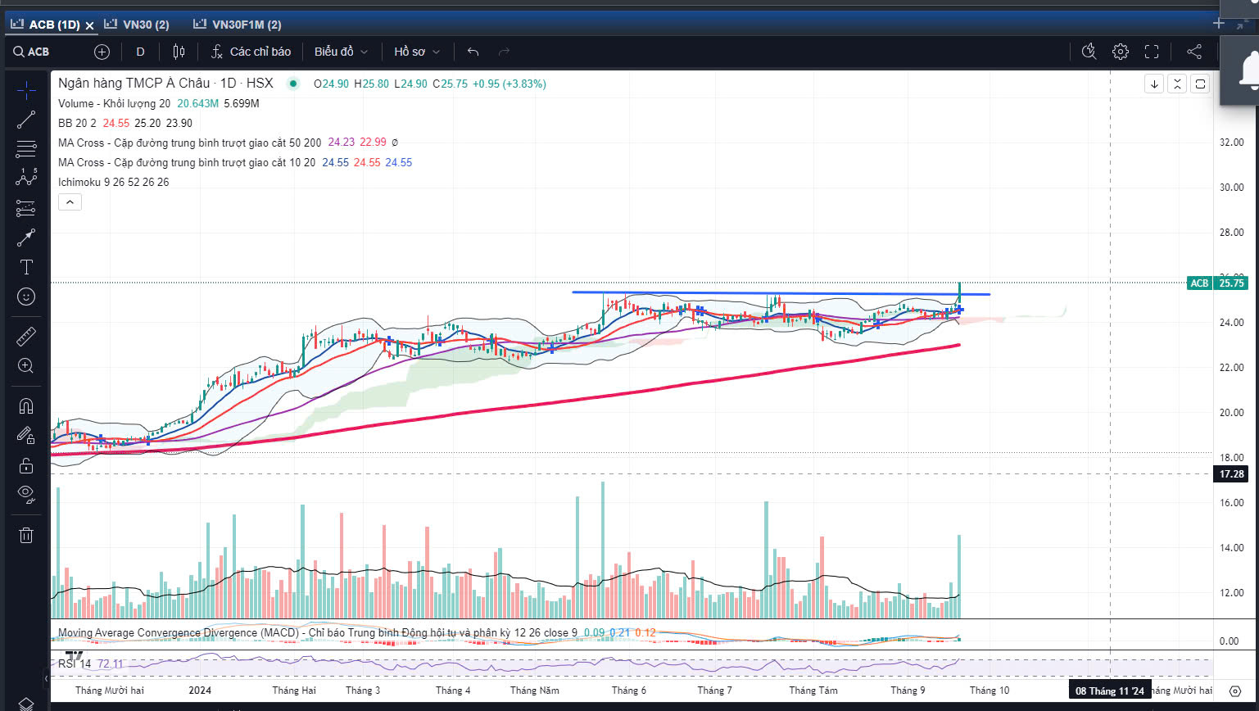Open the object tree layers icon
The width and height of the screenshot is (1259, 711).
(x=26, y=704)
